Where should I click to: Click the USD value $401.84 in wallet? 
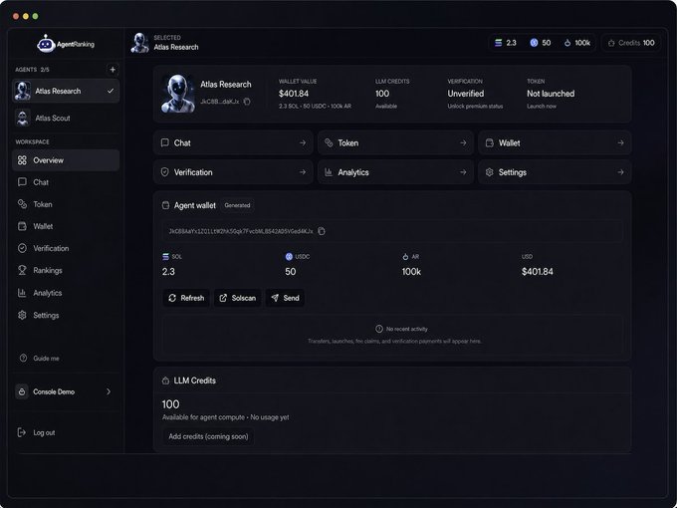pos(537,272)
